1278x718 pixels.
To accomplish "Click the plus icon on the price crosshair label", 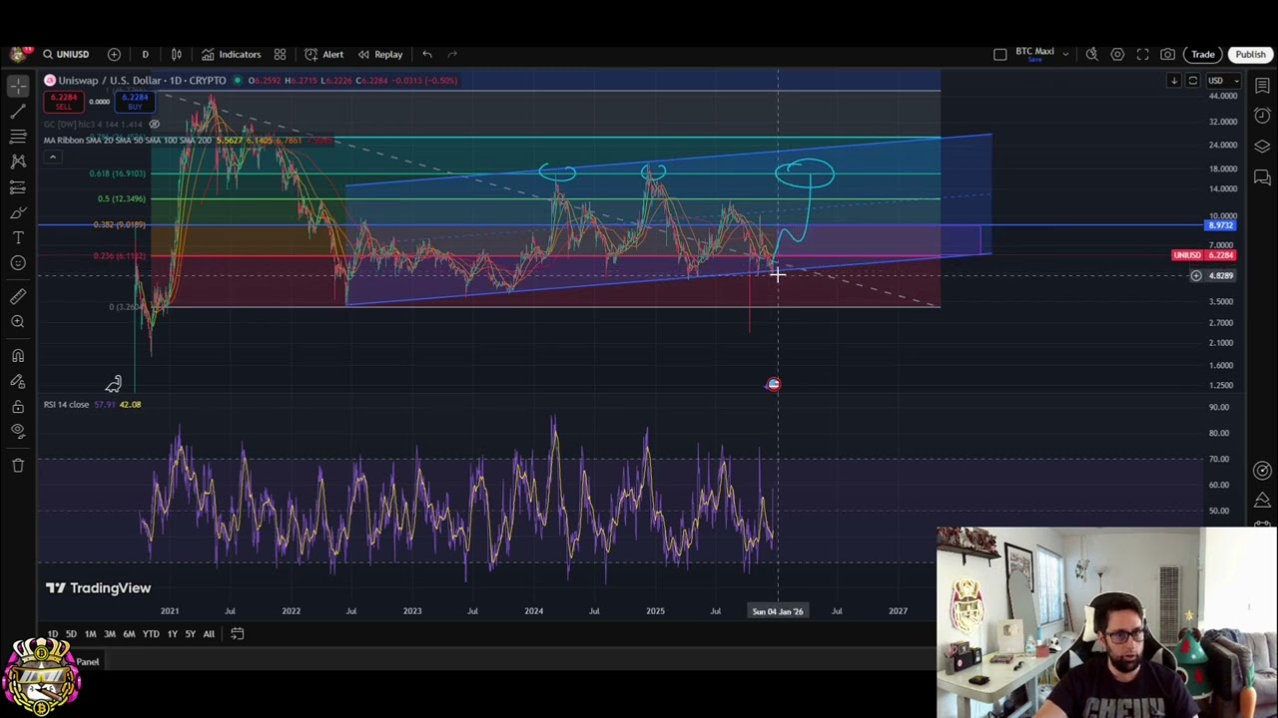I will pyautogui.click(x=1195, y=275).
